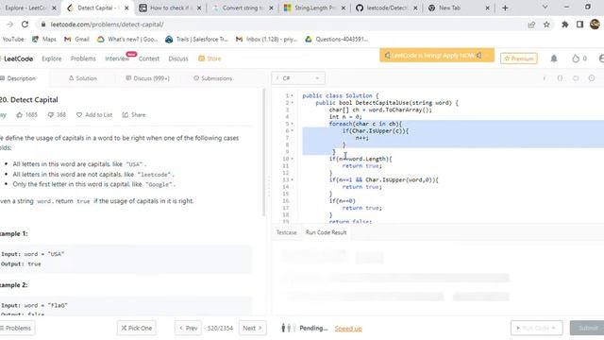Open the Discuss (999+) tab
Screen dimensions: 604x340
click(147, 78)
